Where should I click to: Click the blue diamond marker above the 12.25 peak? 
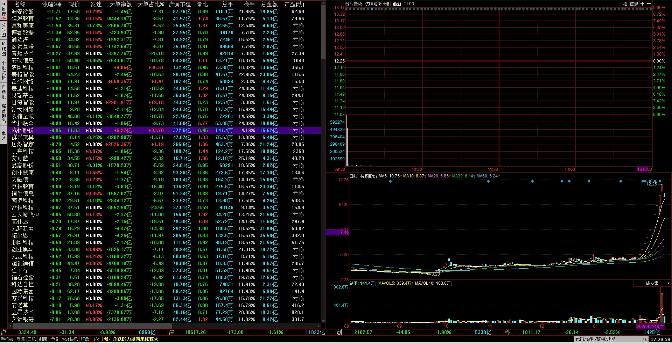(x=660, y=181)
